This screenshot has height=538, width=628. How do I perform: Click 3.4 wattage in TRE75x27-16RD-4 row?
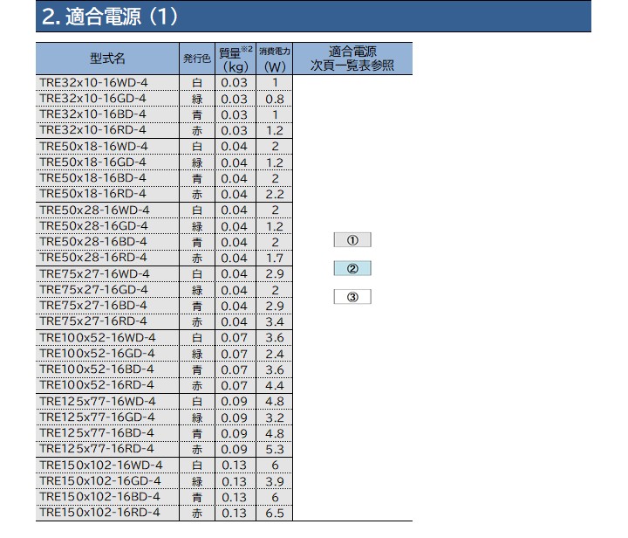pyautogui.click(x=275, y=322)
